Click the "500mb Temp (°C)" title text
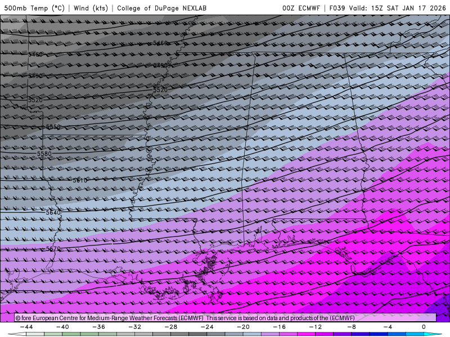 pyautogui.click(x=34, y=8)
